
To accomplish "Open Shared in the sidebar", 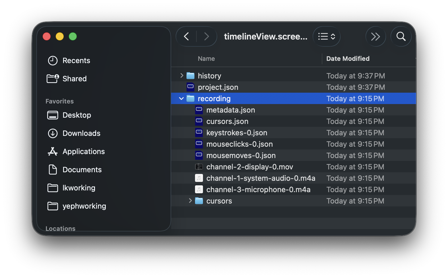I will pos(67,79).
